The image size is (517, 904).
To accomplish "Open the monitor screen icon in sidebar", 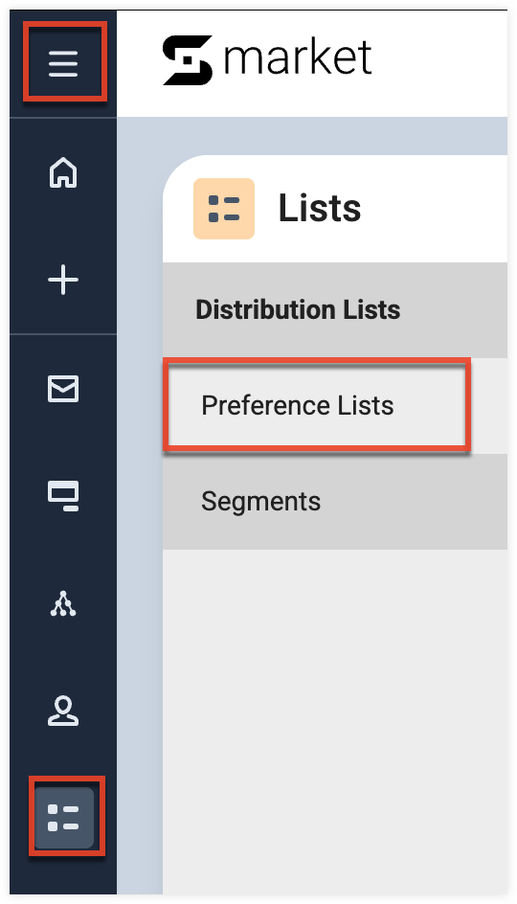I will coord(63,496).
